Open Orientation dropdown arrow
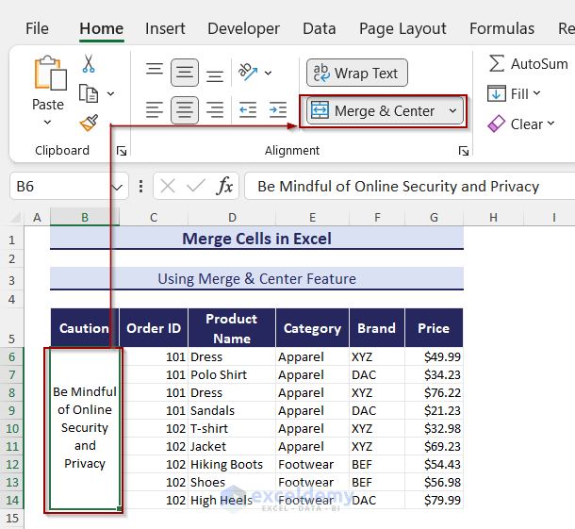575x529 pixels. pos(268,73)
